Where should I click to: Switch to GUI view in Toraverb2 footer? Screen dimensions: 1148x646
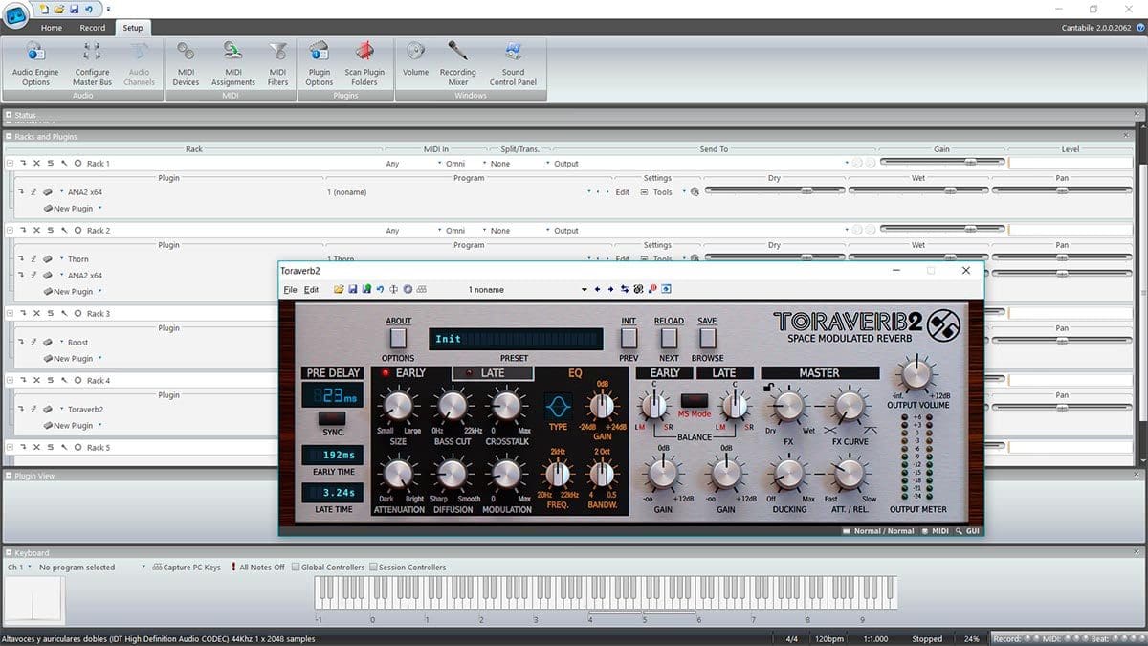coord(966,531)
